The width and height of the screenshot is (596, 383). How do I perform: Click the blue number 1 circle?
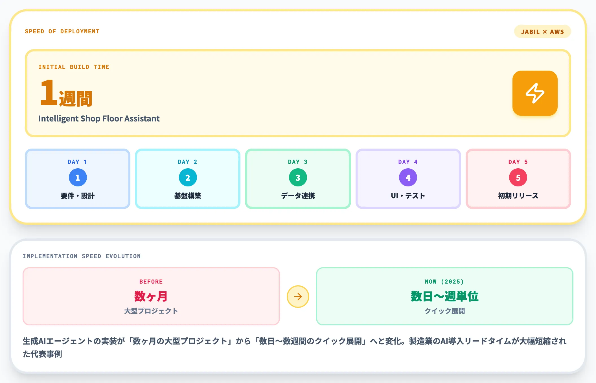coord(78,177)
